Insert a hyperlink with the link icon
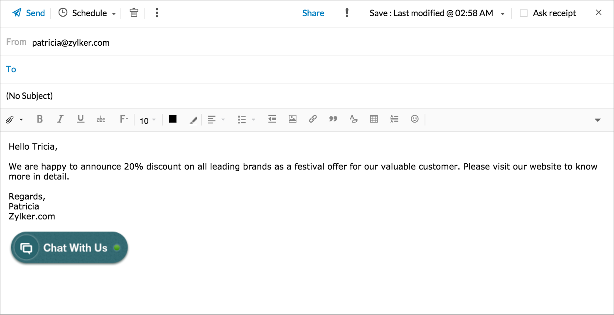 (313, 119)
